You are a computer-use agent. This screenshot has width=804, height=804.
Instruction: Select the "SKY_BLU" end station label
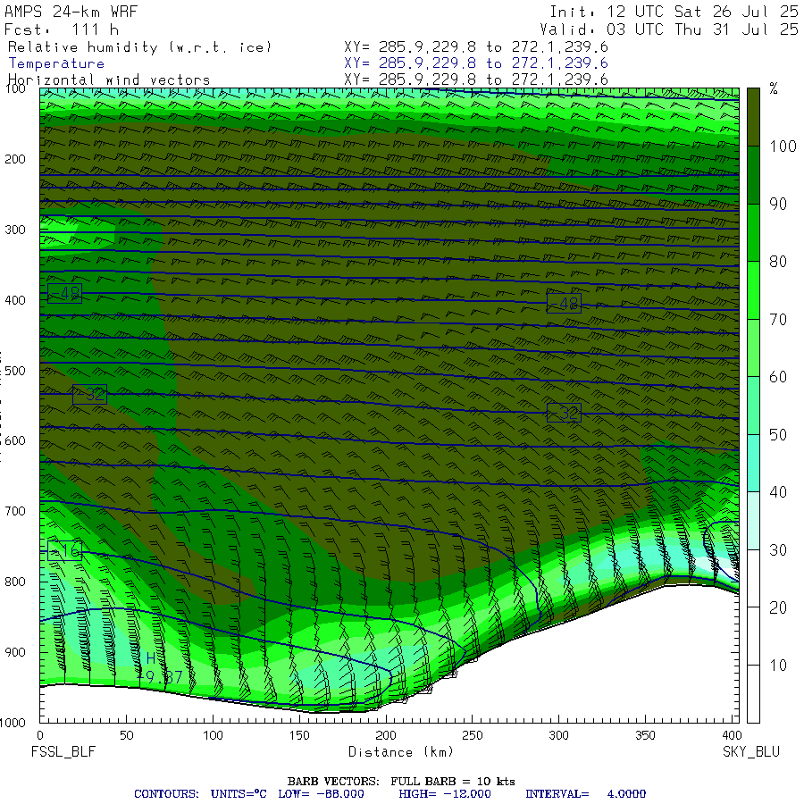tap(751, 752)
